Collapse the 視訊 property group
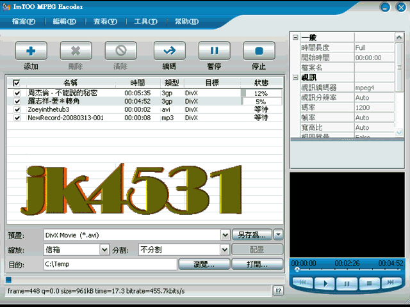 pos(295,77)
